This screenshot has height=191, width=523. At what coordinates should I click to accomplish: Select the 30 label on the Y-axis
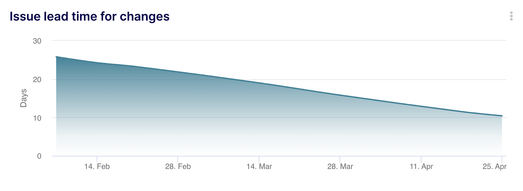[37, 41]
